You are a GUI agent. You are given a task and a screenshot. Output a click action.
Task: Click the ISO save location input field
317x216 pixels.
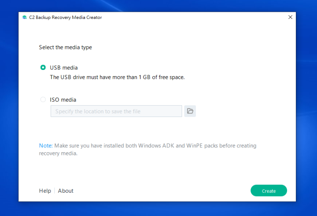point(116,111)
